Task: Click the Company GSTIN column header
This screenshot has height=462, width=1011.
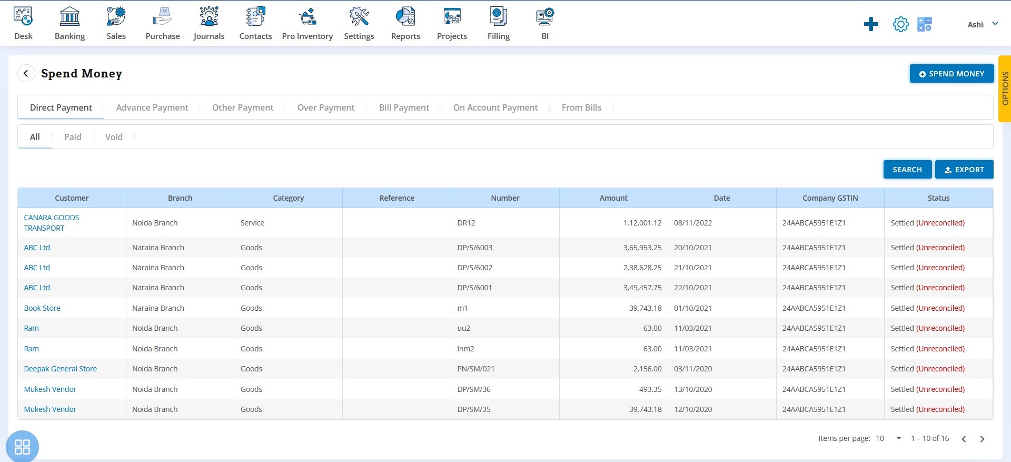Action: (830, 198)
